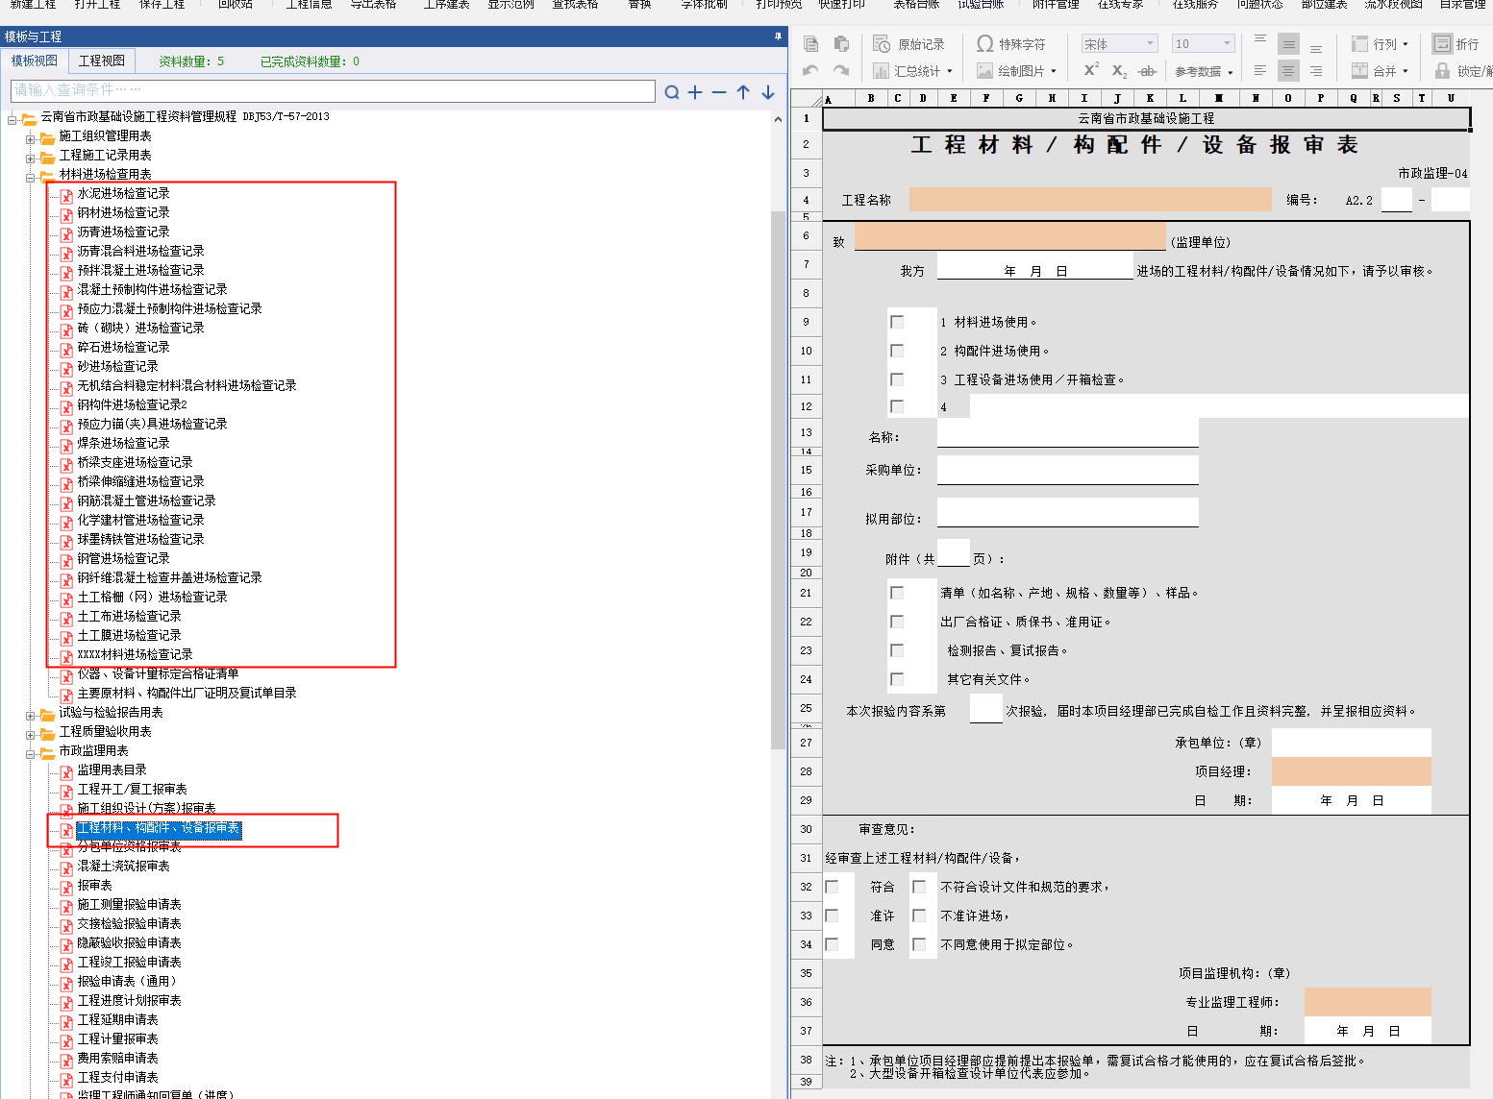Collapse the 材料进场检查用表 folder
The image size is (1493, 1099).
pos(30,176)
